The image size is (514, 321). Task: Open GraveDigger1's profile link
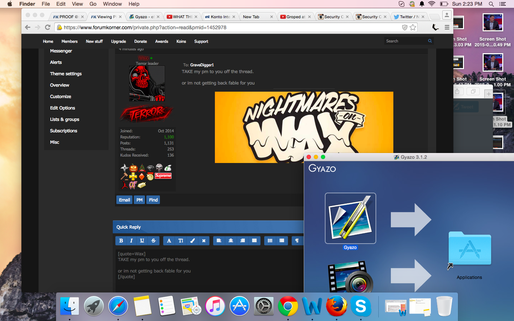tap(202, 65)
